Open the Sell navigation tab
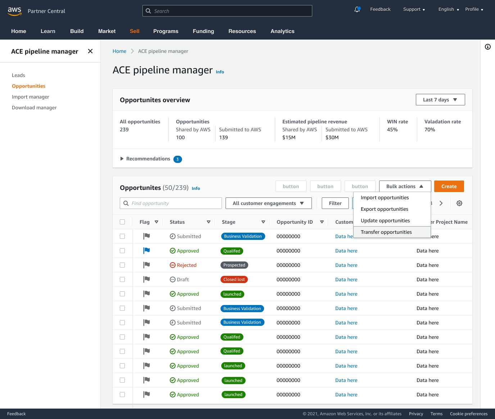This screenshot has height=419, width=495. 135,31
